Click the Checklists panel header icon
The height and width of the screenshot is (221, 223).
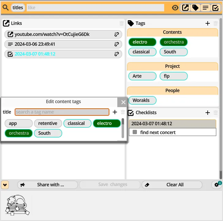130,113
